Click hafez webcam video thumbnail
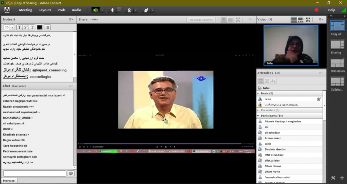The image size is (347, 184). [291, 45]
